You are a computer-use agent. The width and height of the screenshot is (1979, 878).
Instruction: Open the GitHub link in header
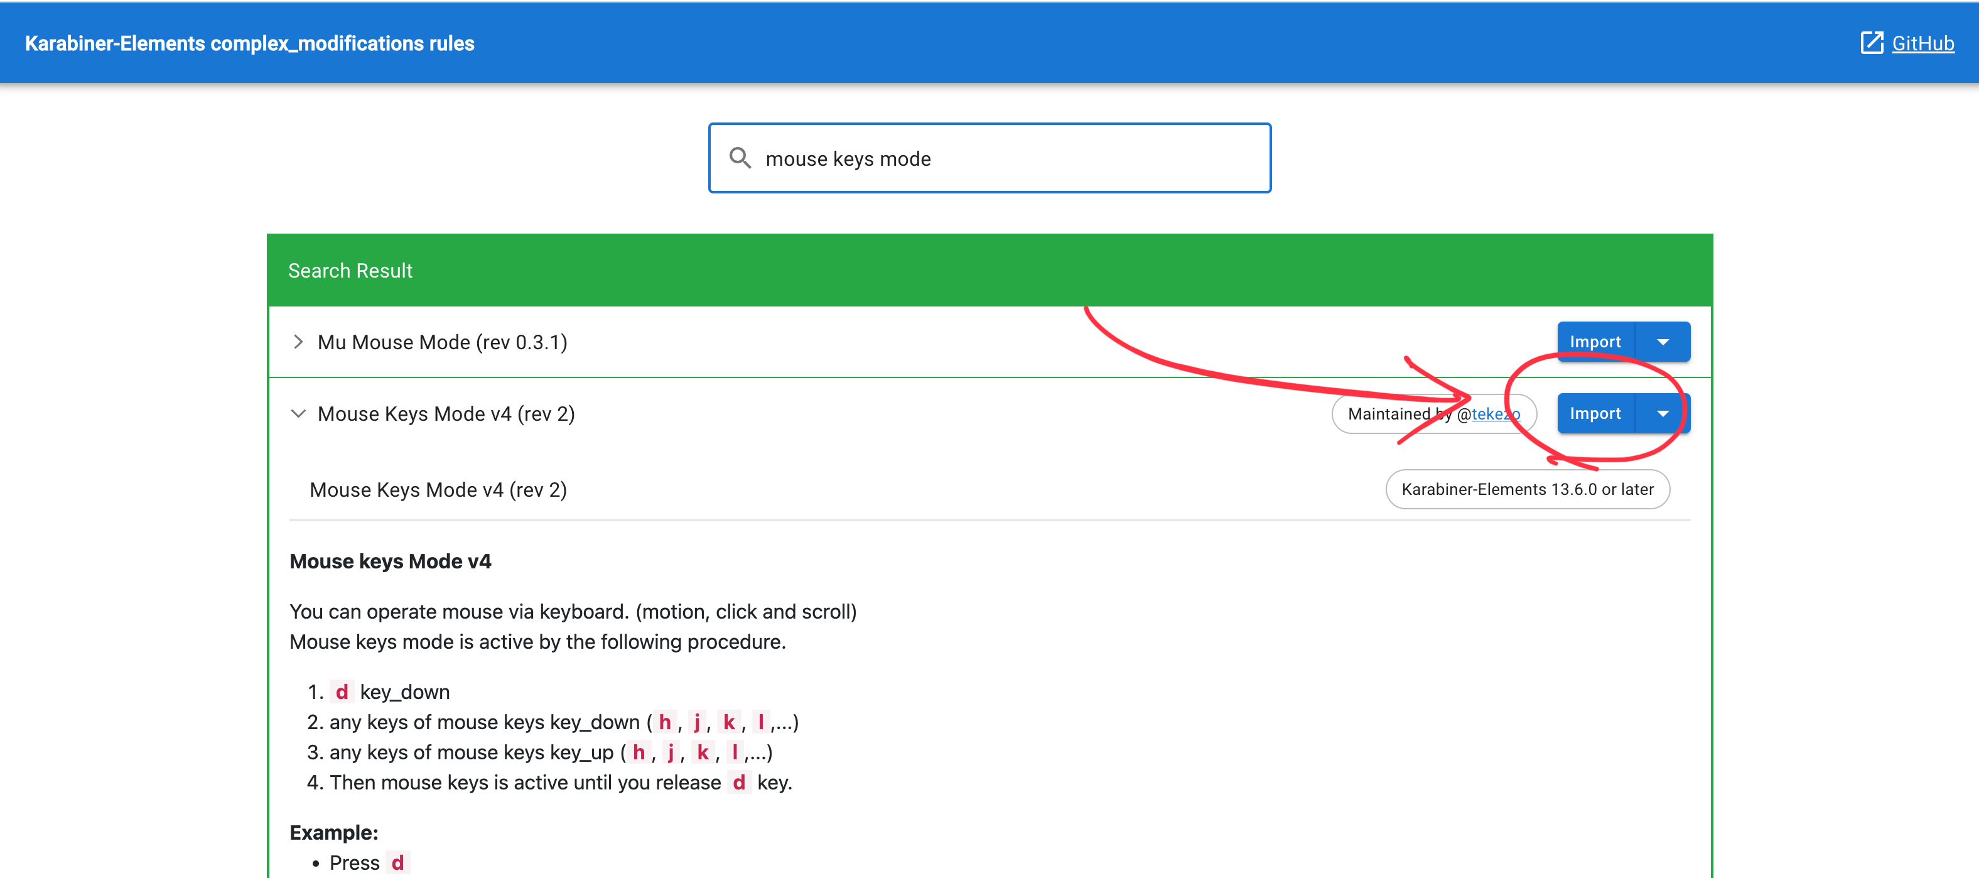[1922, 43]
